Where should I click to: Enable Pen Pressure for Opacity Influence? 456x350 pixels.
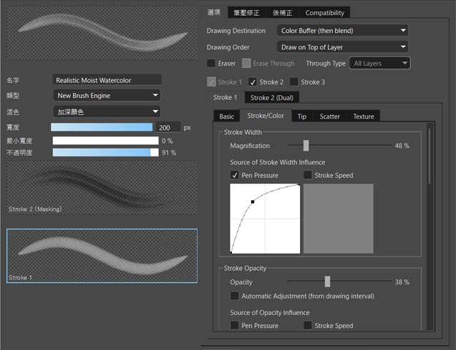(235, 326)
